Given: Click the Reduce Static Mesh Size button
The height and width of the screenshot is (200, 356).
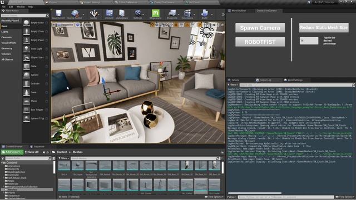Looking at the screenshot, I should coord(324,28).
